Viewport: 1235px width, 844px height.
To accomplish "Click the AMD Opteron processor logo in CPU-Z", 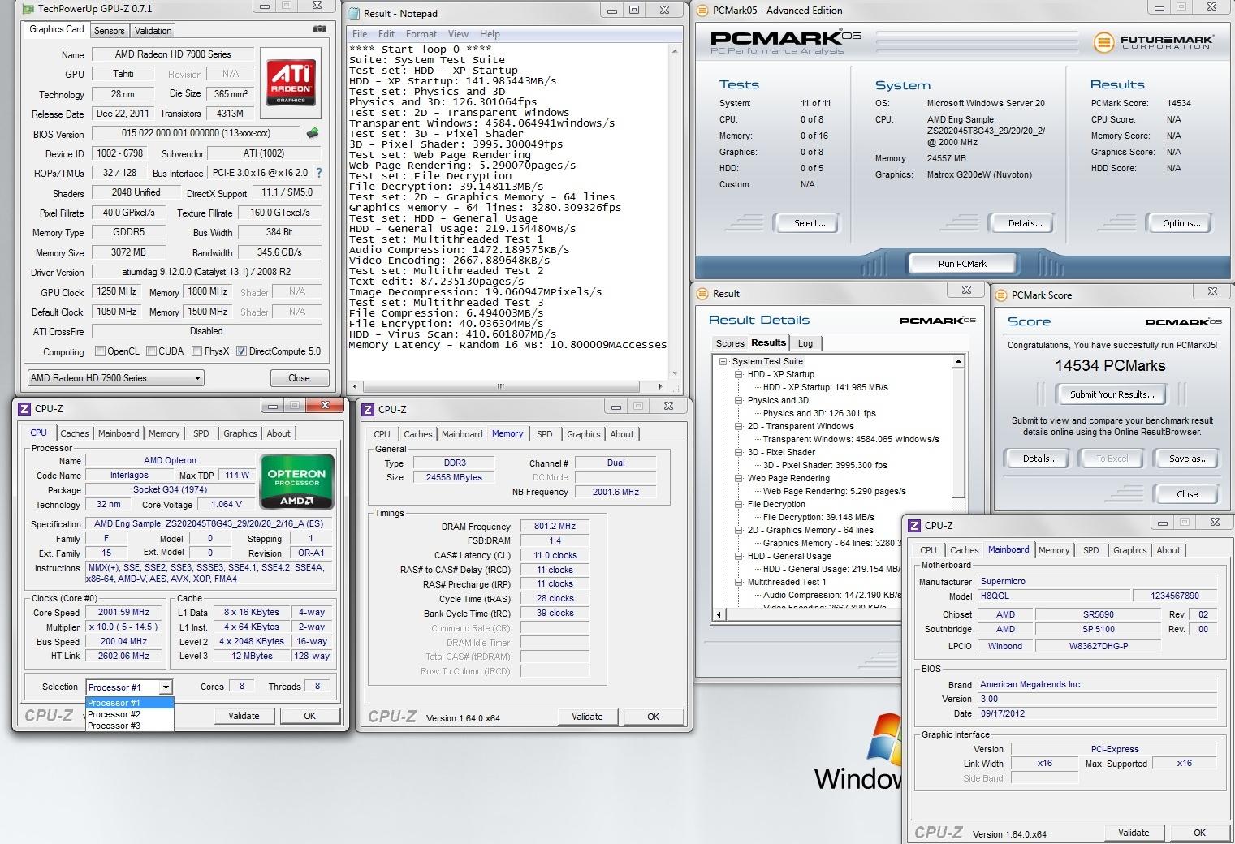I will click(x=296, y=481).
